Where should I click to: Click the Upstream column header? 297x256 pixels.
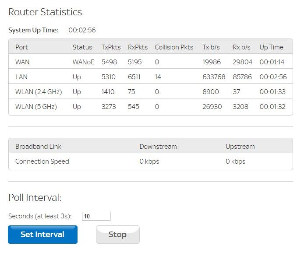[x=240, y=147]
